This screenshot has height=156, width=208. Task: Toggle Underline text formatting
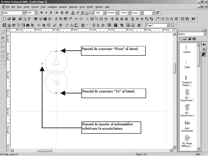pyautogui.click(x=51, y=13)
